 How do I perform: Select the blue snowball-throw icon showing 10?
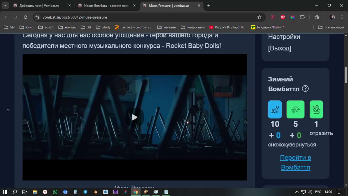tap(275, 109)
